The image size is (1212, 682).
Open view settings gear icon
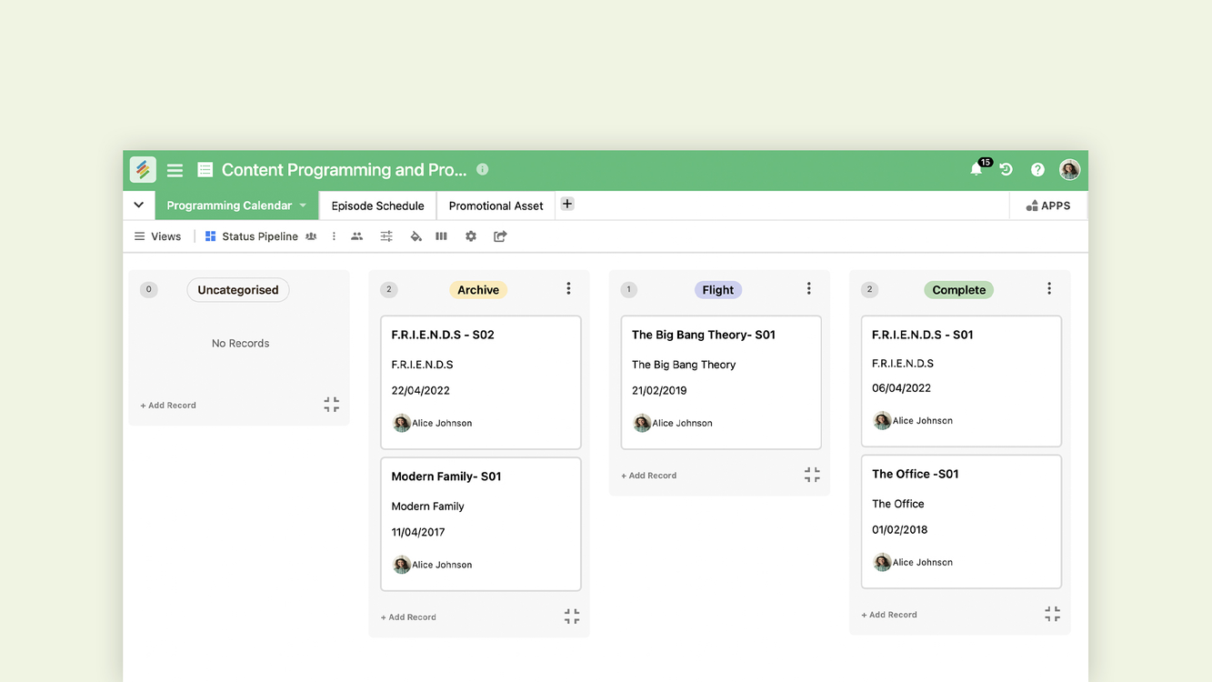point(471,236)
